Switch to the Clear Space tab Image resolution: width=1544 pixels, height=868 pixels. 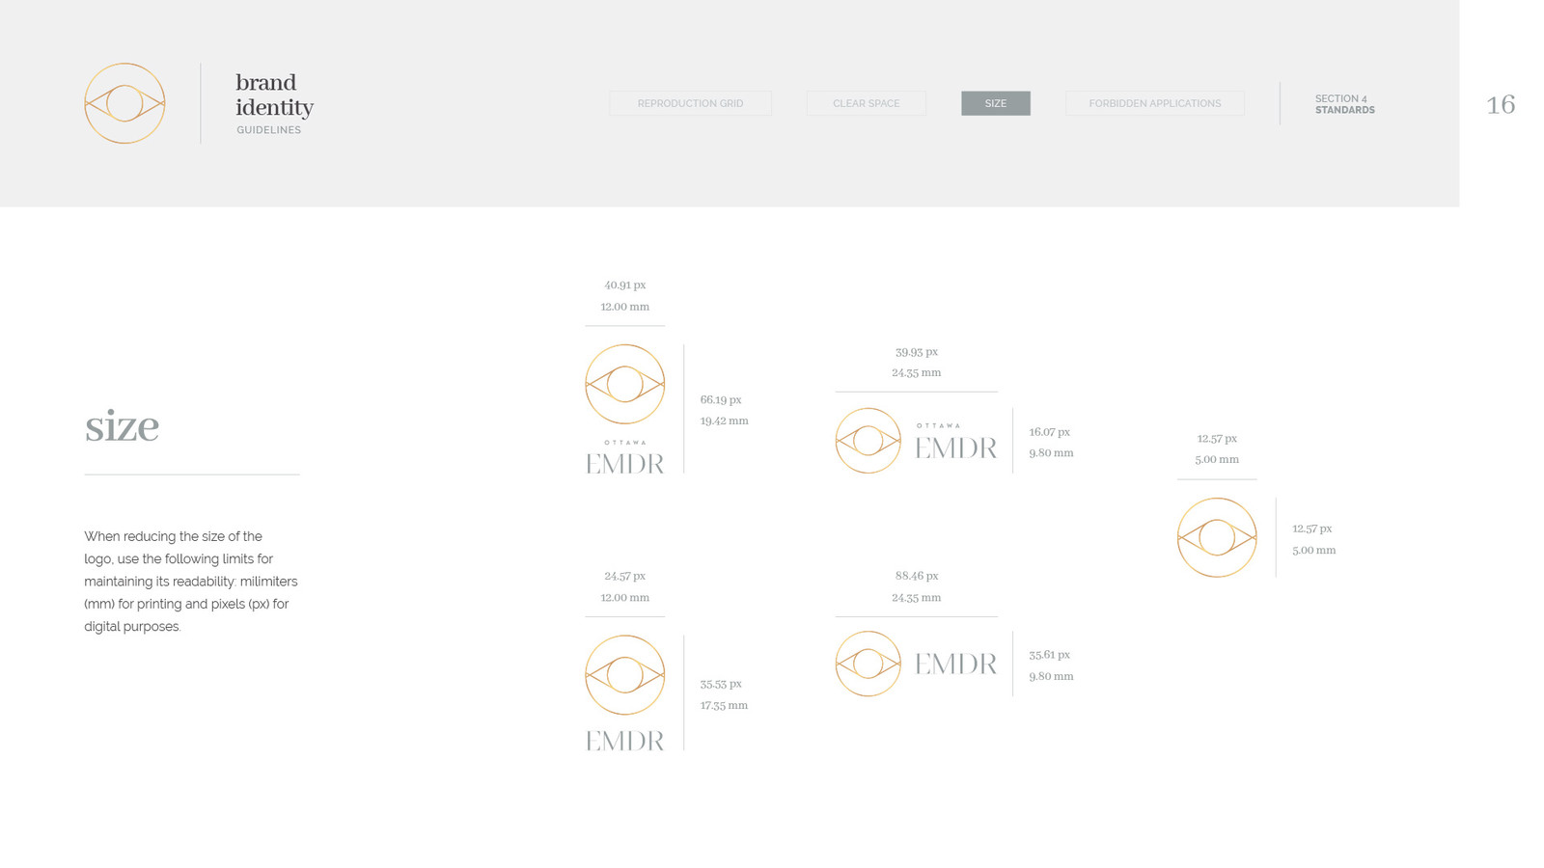(x=866, y=103)
